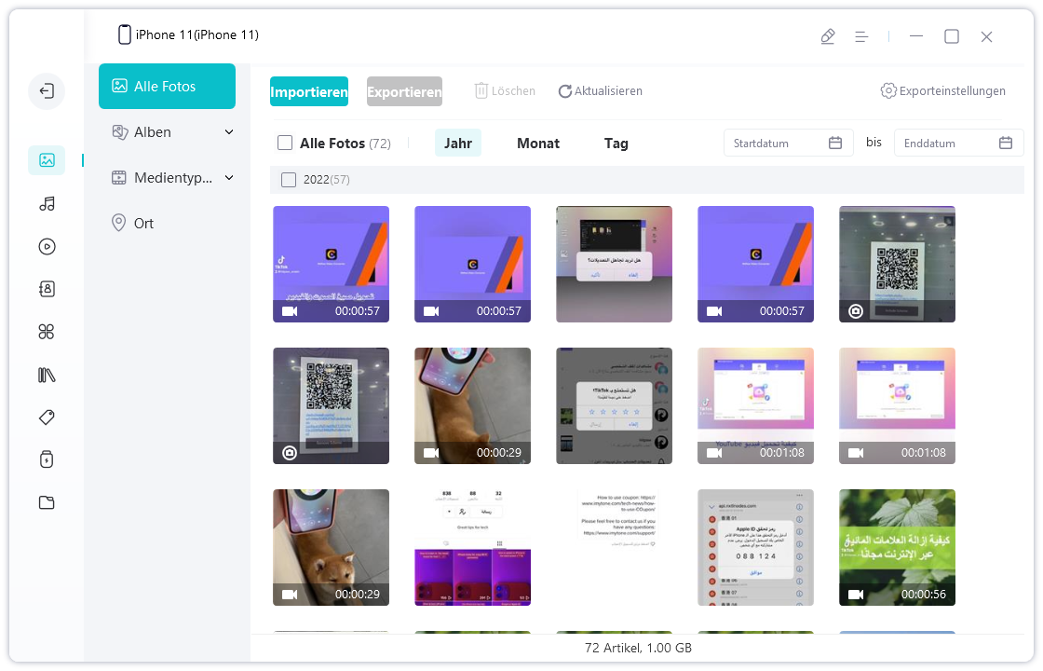The image size is (1043, 671).
Task: Open the Videos play icon in sidebar
Action: pos(47,247)
